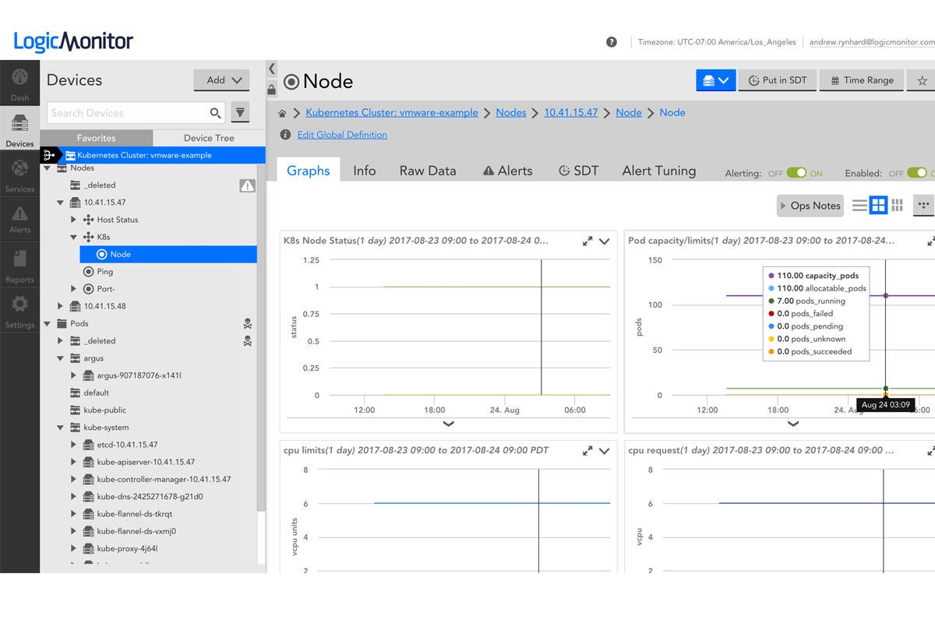Select the Device Tree tab

pos(209,138)
